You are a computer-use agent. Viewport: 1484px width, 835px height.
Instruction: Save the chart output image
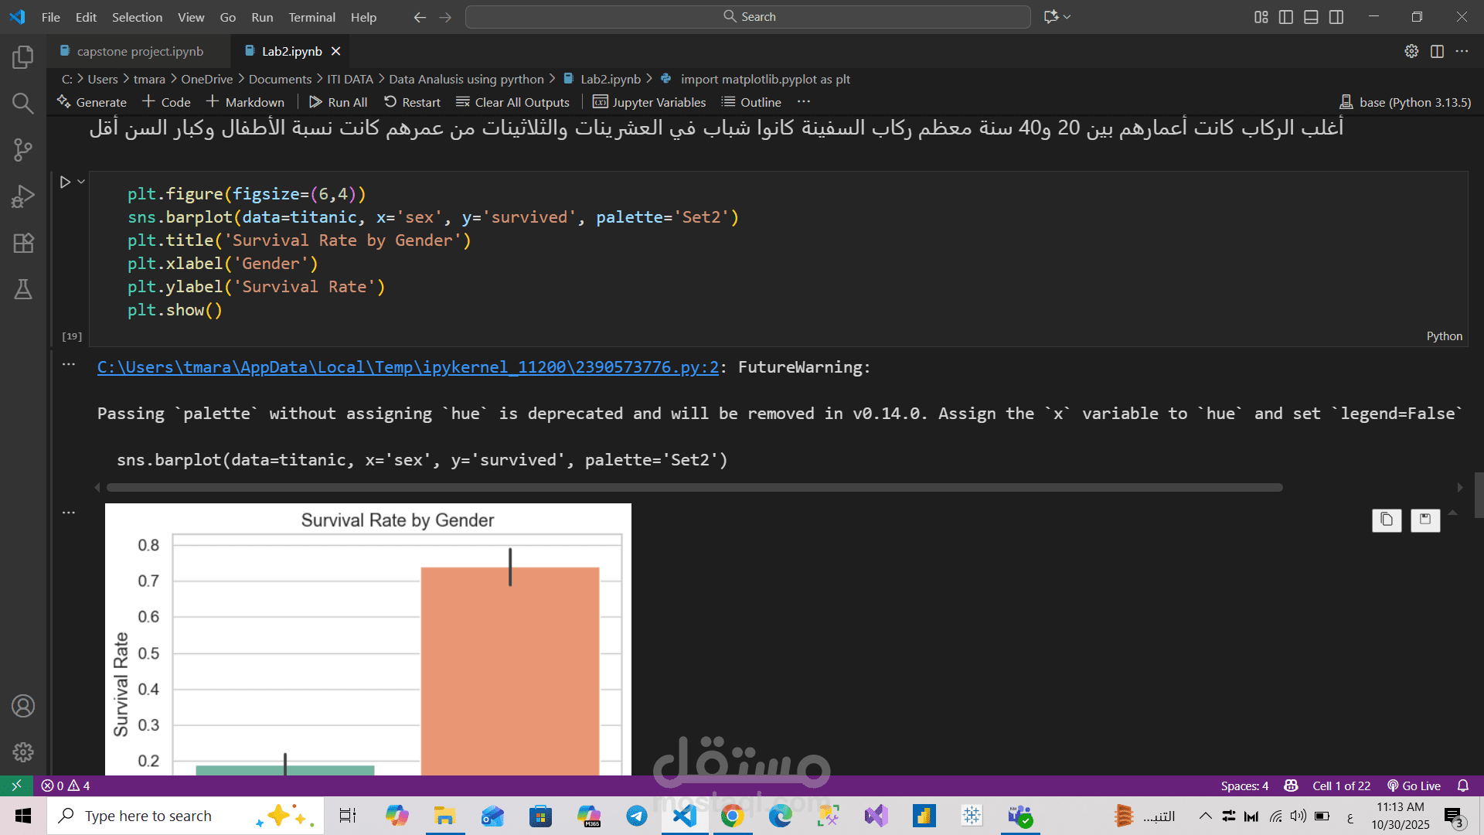click(1425, 520)
